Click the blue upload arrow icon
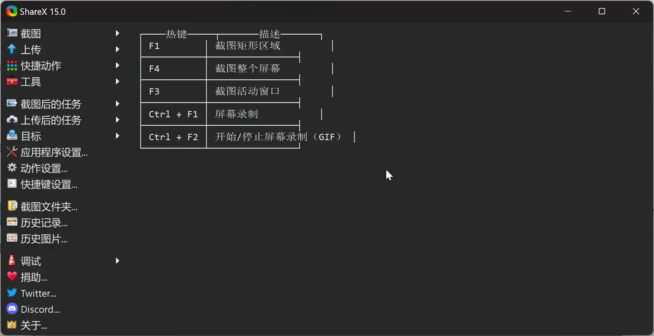Image resolution: width=654 pixels, height=336 pixels. [12, 49]
